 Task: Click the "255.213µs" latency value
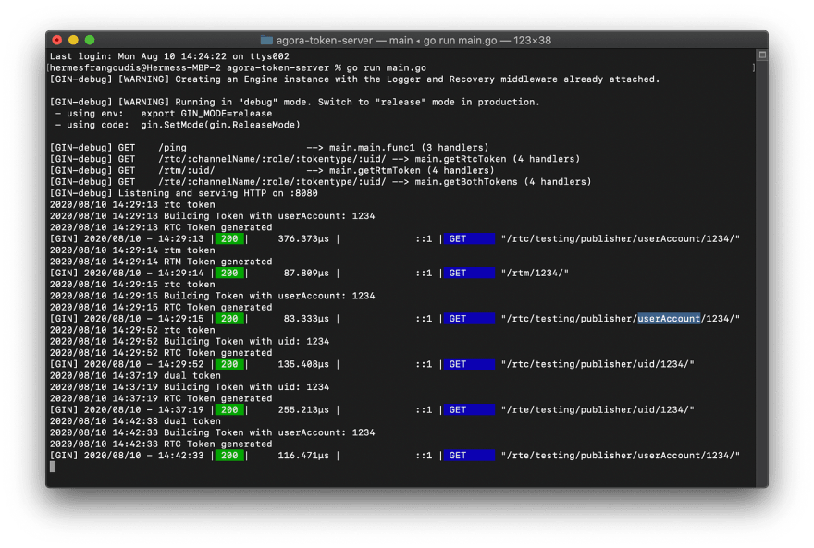(x=303, y=409)
